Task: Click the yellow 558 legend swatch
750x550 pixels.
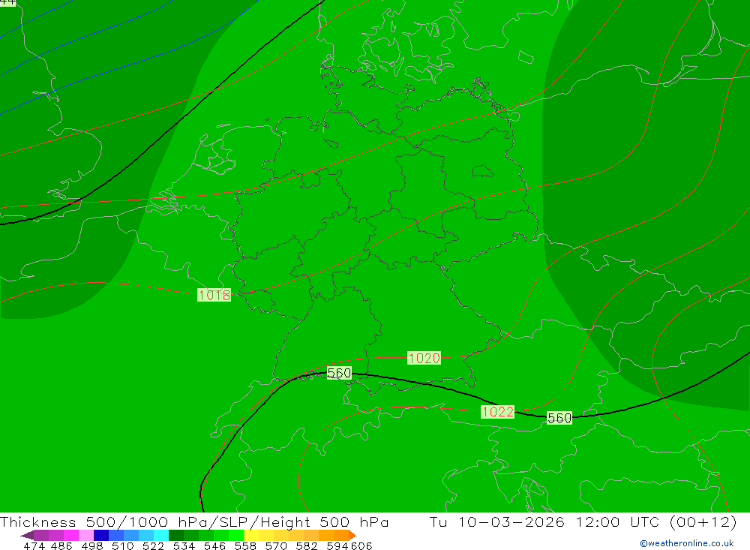Action: pos(251,535)
